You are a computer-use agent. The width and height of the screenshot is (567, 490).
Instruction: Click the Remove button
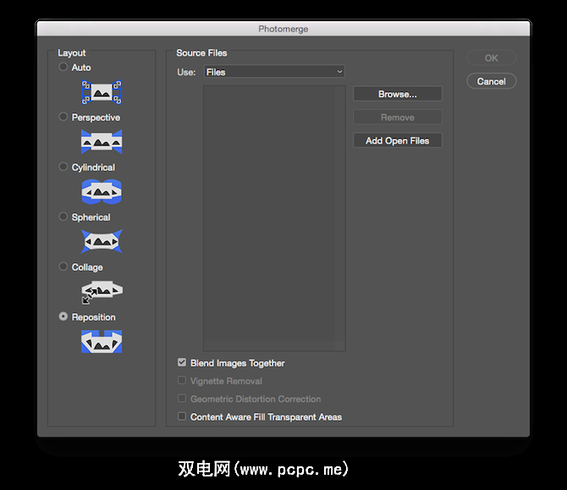[x=398, y=118]
